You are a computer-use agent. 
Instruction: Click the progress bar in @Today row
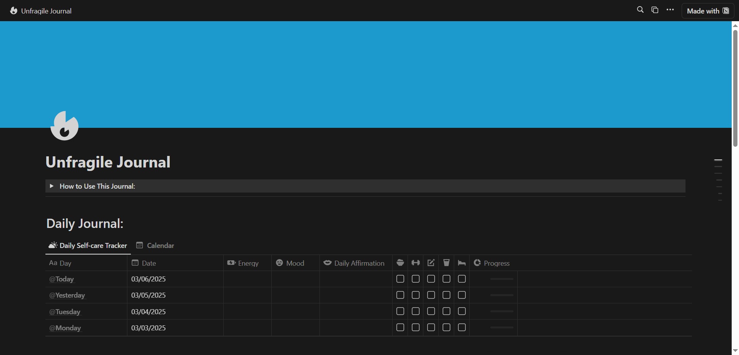point(502,279)
